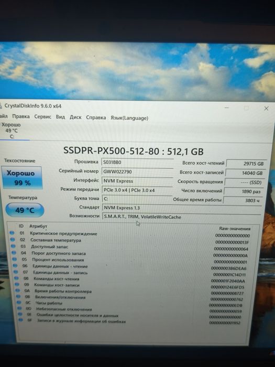Screen dimensions: 275x367
Task: Open the Диск menu
Action: pos(75,117)
